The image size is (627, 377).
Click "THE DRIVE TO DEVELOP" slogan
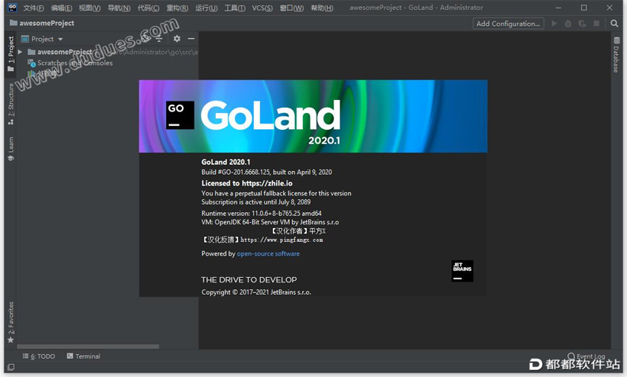(x=249, y=280)
